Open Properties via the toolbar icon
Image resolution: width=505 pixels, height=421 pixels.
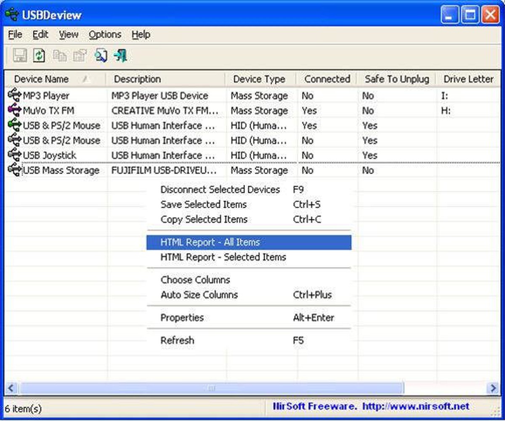[80, 55]
